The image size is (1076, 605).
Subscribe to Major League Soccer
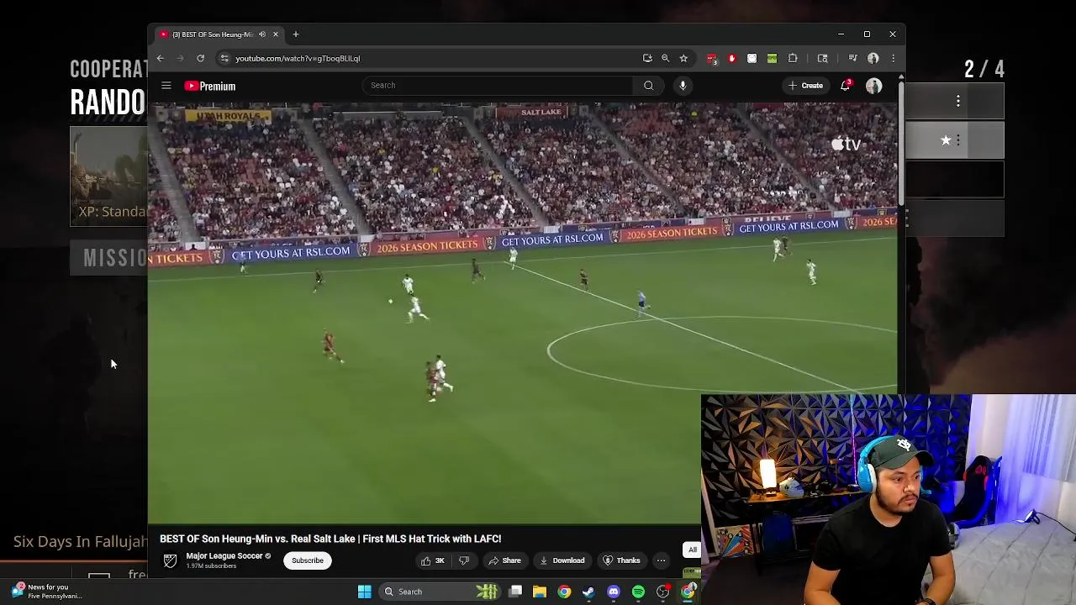[308, 560]
